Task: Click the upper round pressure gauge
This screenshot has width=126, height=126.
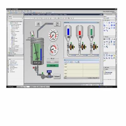Action: [53, 35]
